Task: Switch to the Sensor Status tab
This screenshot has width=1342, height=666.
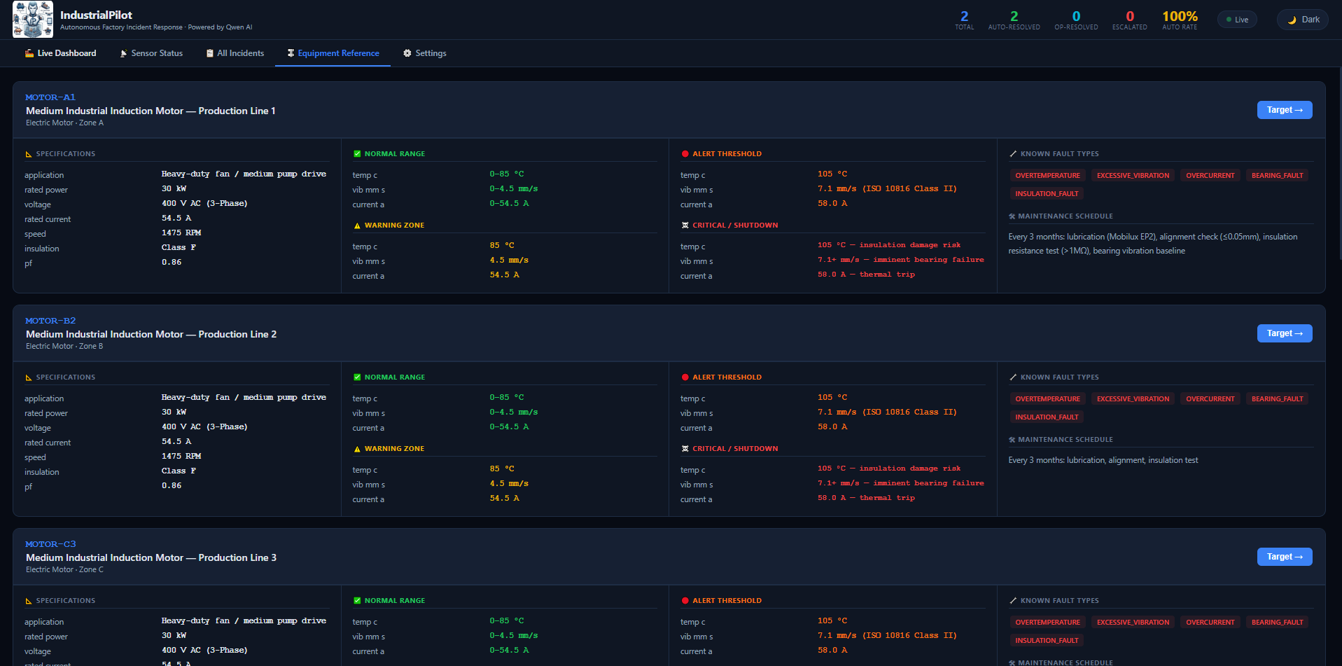Action: coord(151,53)
